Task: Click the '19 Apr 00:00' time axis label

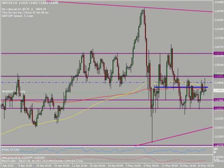Action: tap(62, 166)
